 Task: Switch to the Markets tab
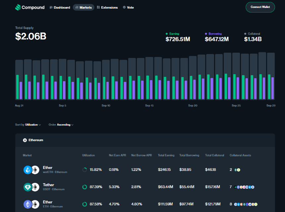pos(84,7)
